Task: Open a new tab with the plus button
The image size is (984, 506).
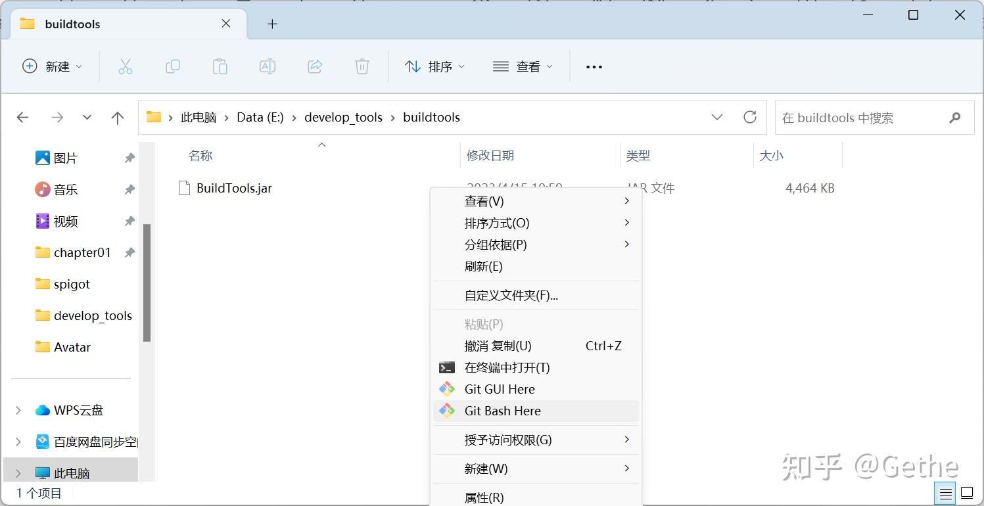Action: [x=271, y=24]
